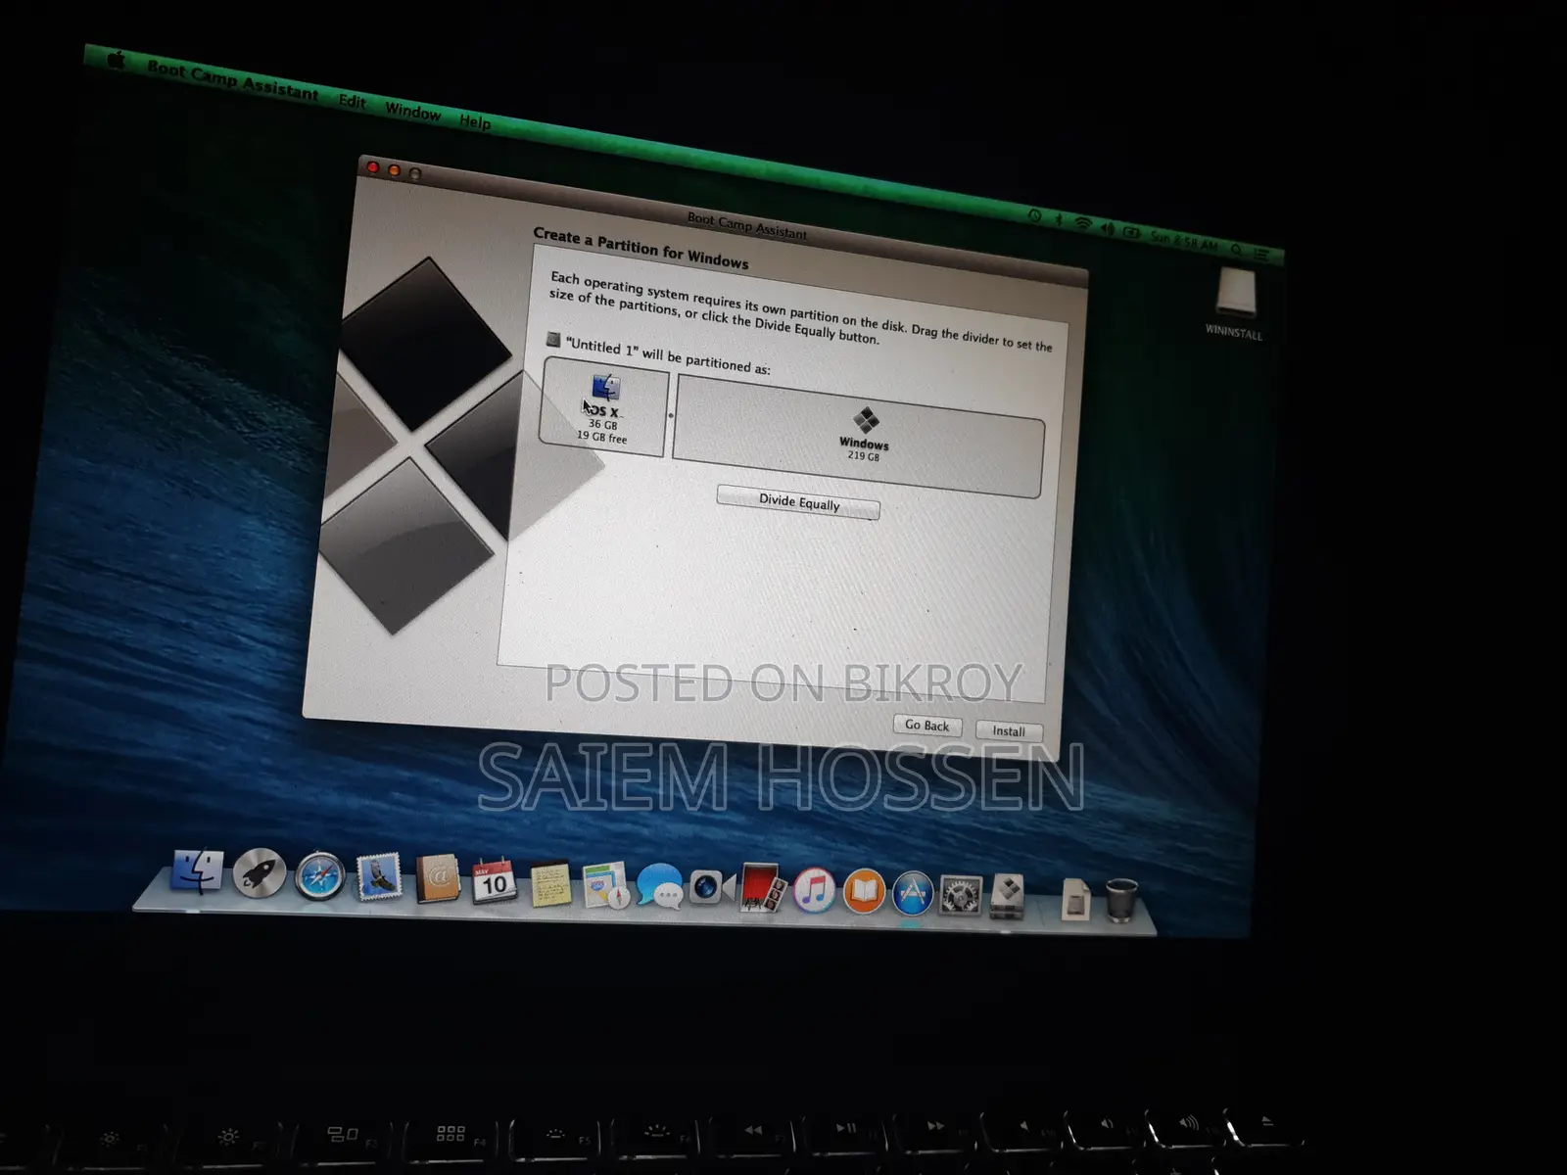Screen dimensions: 1567x1175
Task: Open Boot Camp Assistant application menu
Action: 233,80
